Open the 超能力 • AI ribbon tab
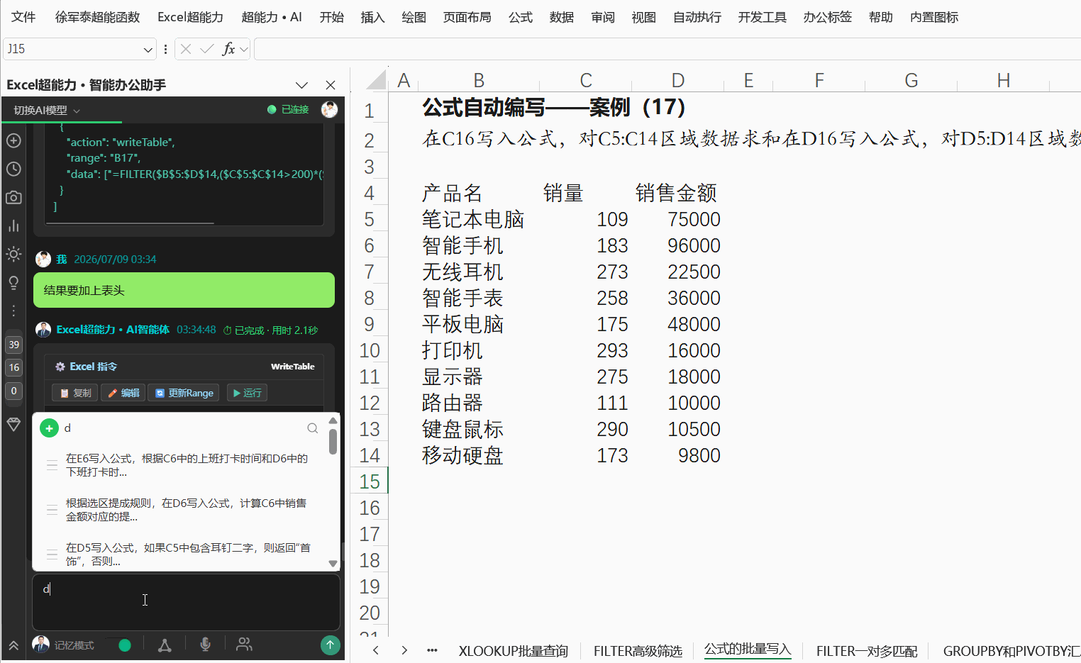 [272, 17]
